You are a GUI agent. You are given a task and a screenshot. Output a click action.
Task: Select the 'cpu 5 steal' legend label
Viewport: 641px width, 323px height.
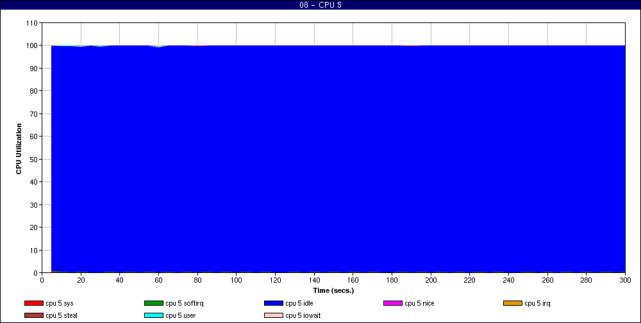[62, 316]
